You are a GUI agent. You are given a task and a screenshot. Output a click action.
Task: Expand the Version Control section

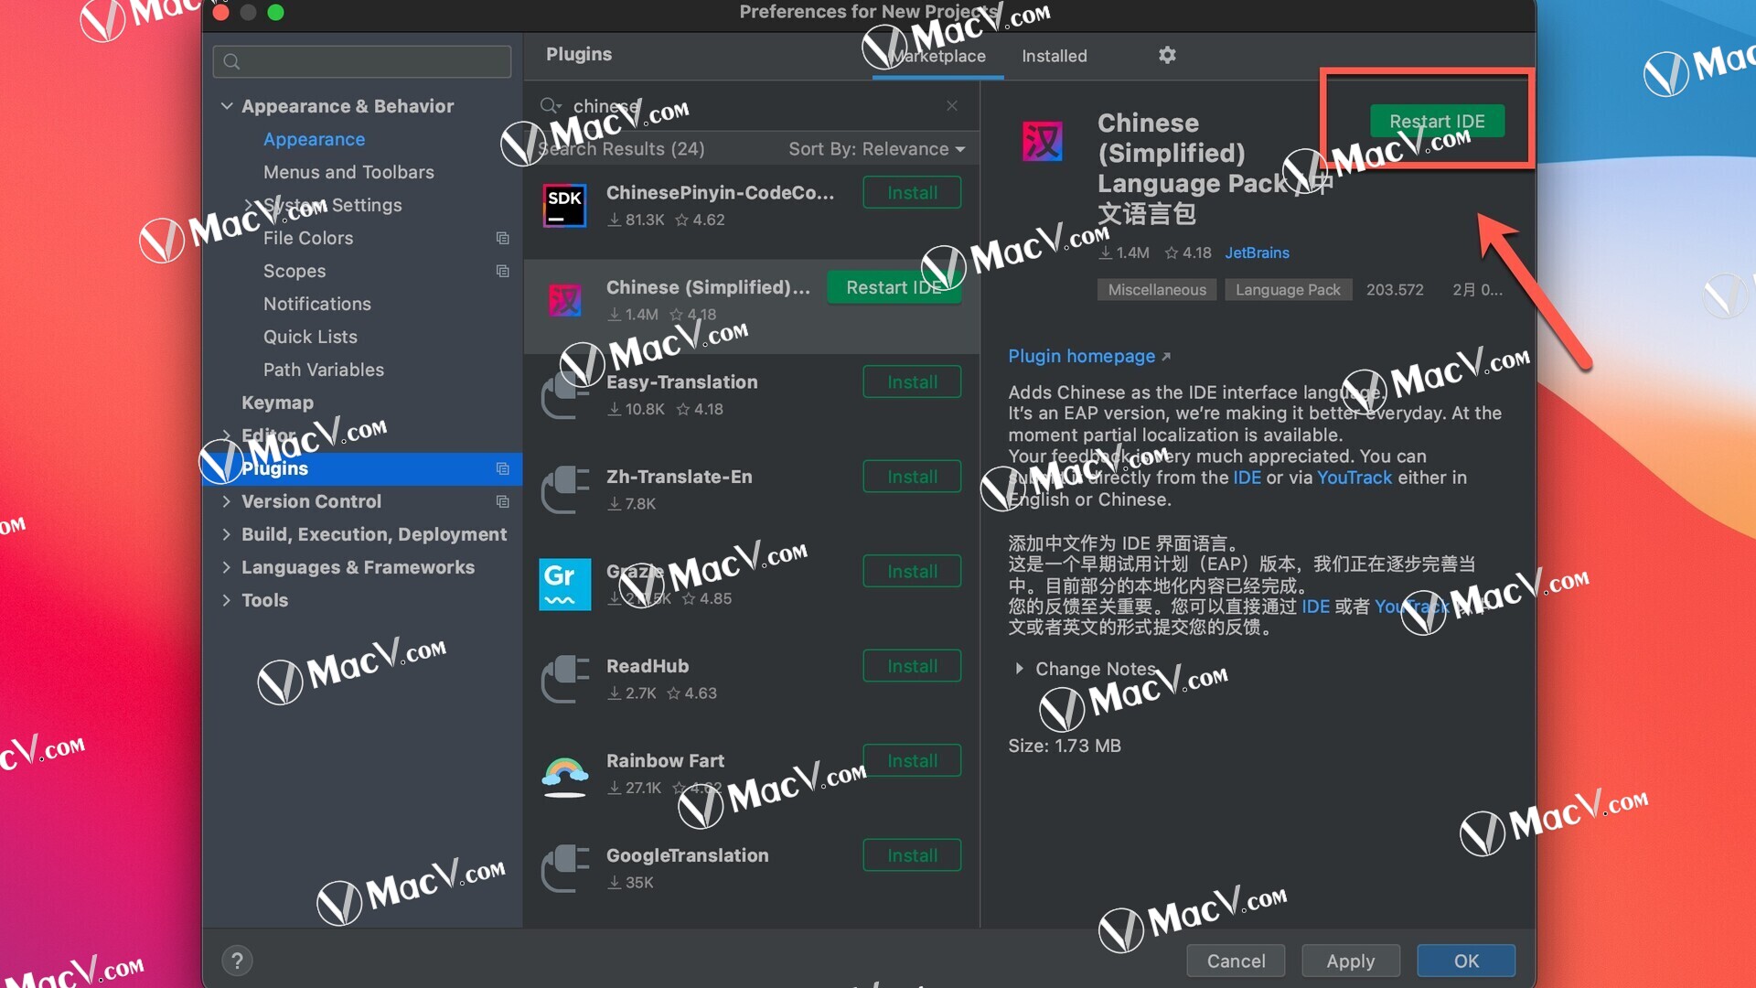coord(227,501)
